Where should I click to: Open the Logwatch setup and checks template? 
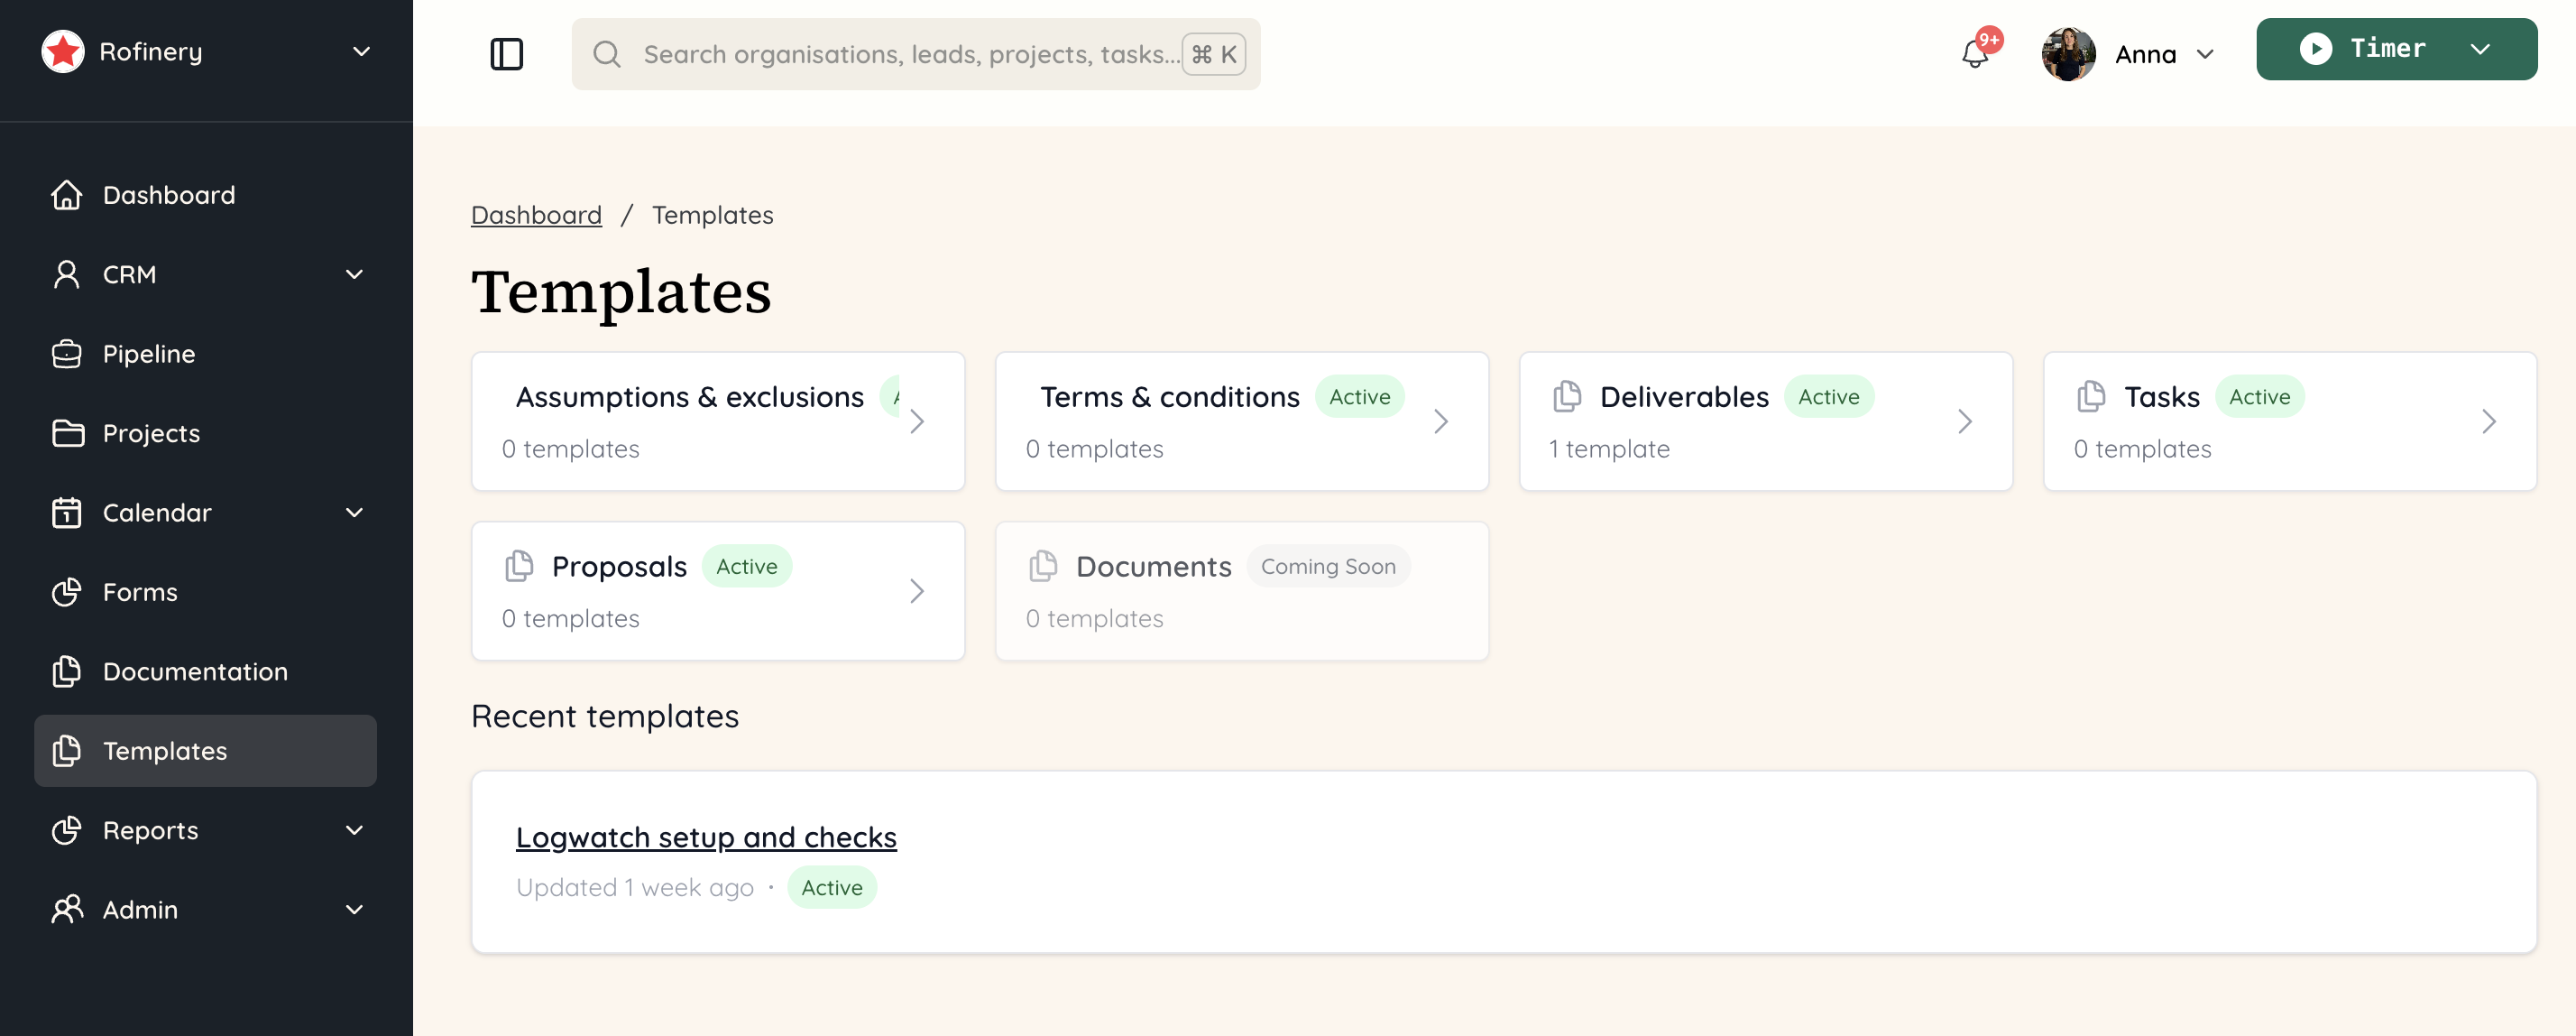tap(706, 837)
